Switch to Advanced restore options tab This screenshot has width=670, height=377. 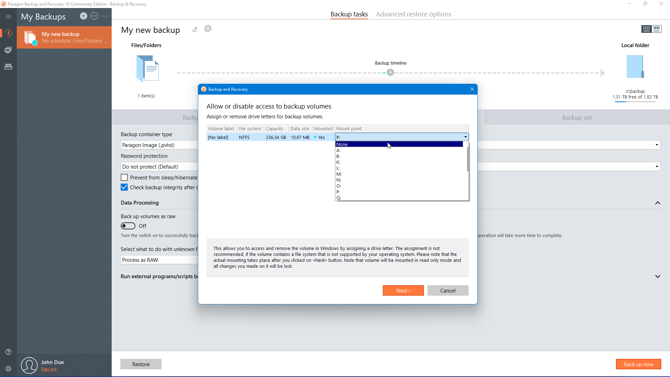click(x=414, y=14)
